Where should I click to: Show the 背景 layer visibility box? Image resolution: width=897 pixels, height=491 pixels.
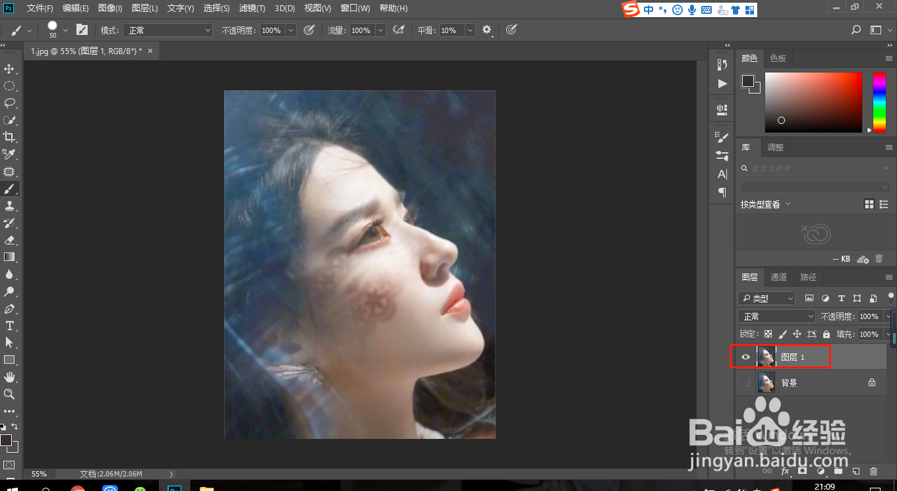(x=745, y=382)
